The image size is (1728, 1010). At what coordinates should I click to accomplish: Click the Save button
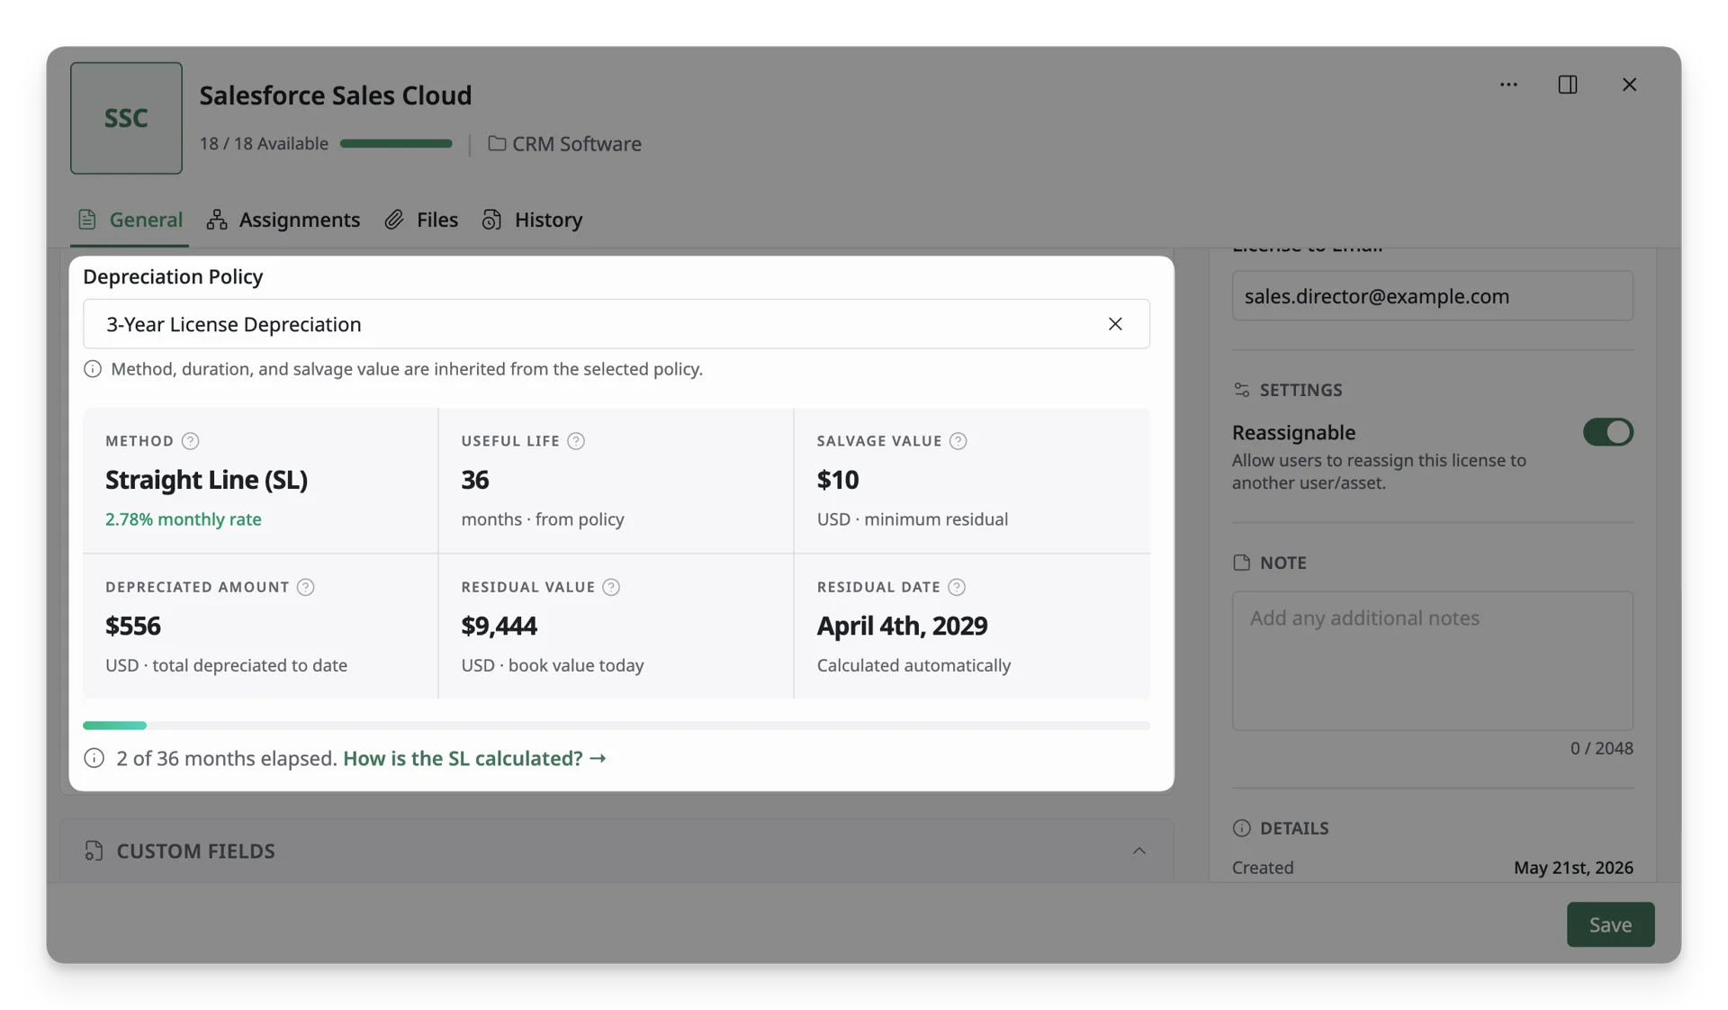click(1610, 924)
